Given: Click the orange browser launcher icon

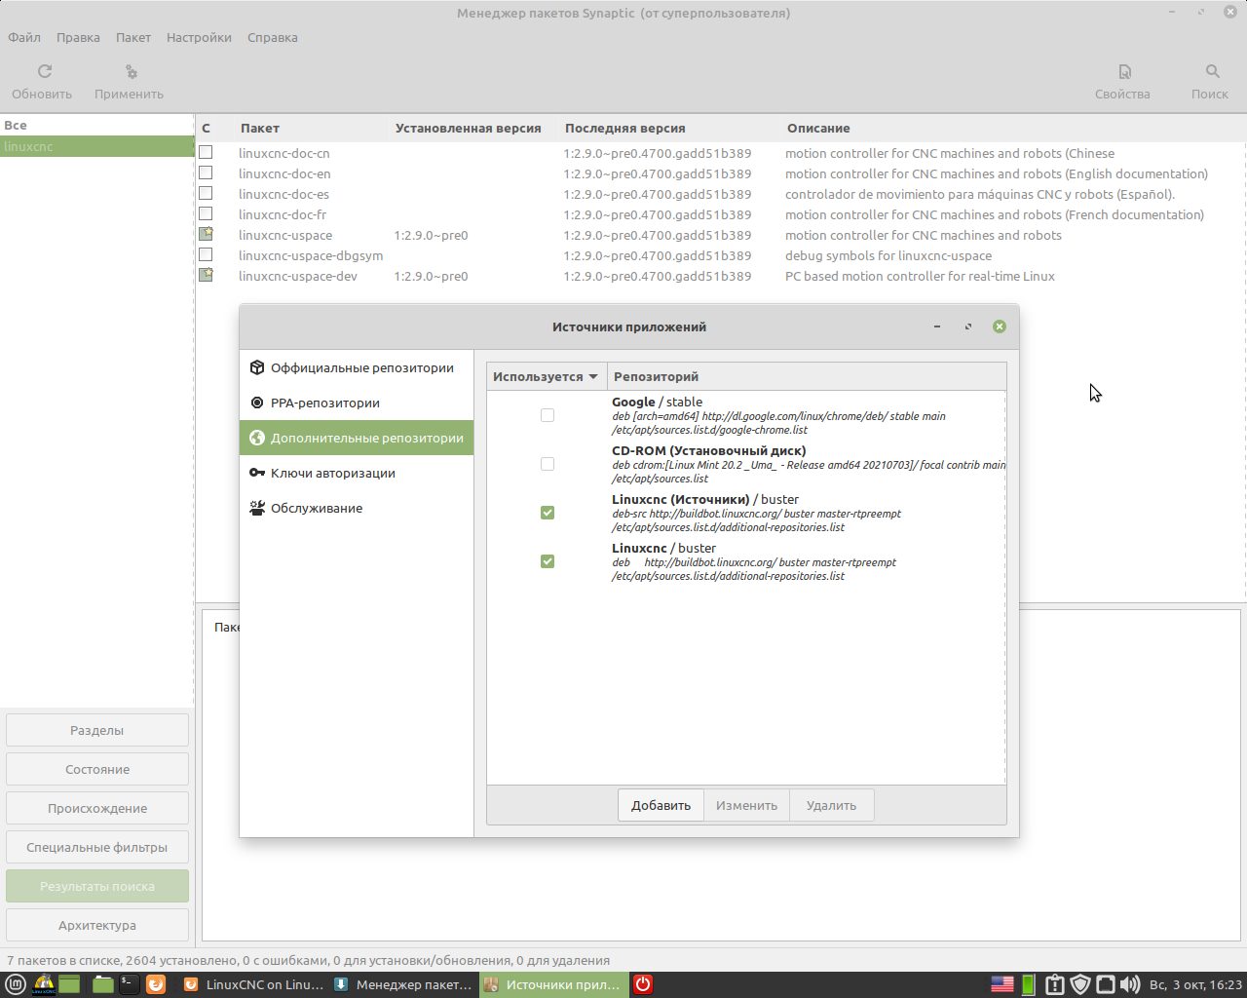Looking at the screenshot, I should click(x=156, y=984).
